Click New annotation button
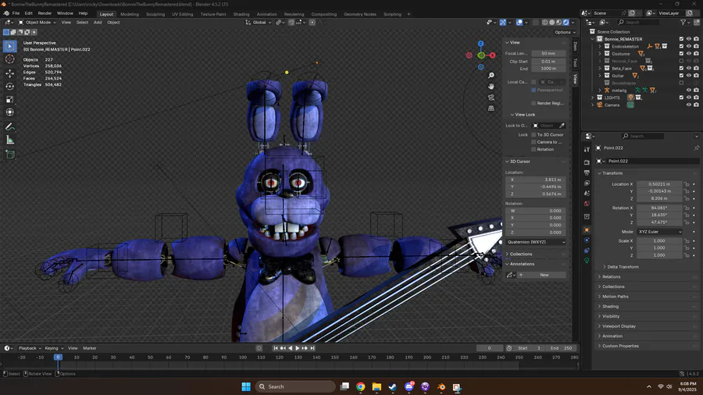703x395 pixels. click(544, 275)
